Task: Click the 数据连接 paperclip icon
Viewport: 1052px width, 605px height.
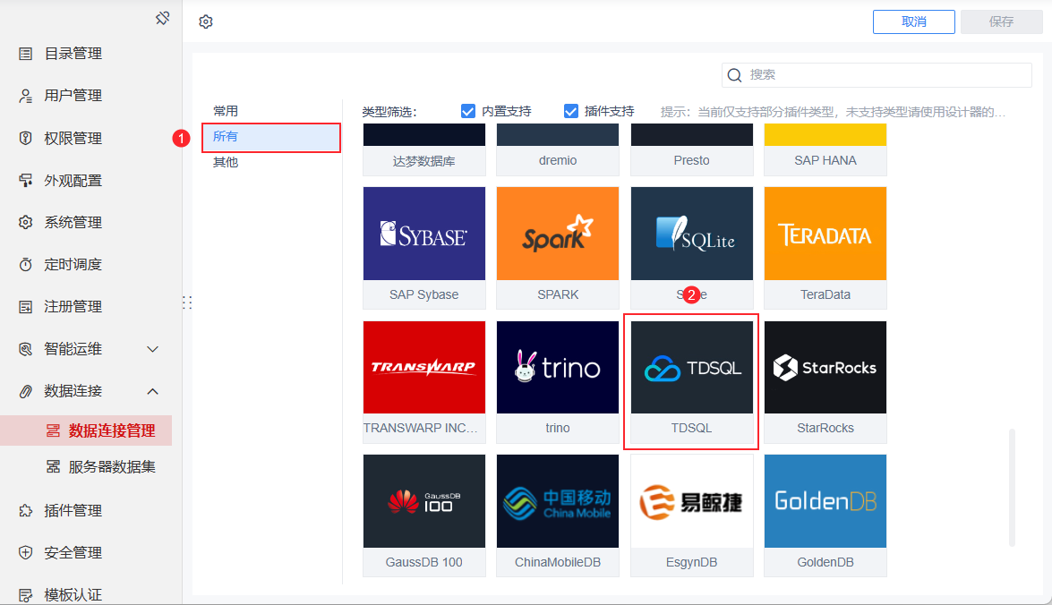Action: (x=25, y=391)
